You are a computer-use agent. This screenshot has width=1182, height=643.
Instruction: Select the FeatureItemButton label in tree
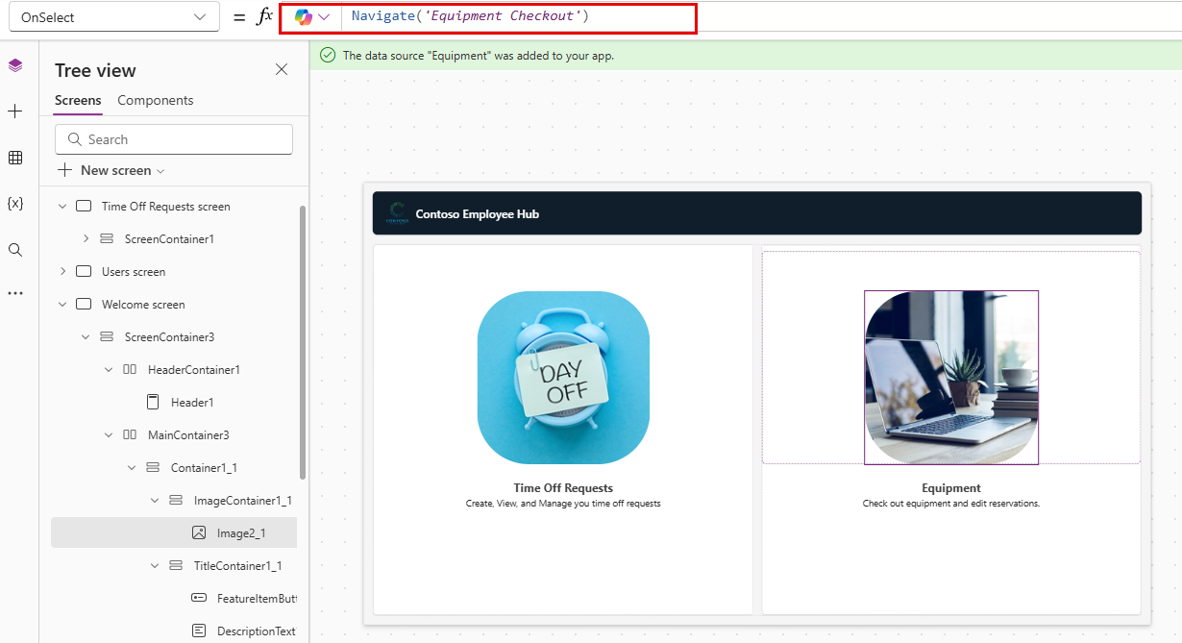coord(257,599)
